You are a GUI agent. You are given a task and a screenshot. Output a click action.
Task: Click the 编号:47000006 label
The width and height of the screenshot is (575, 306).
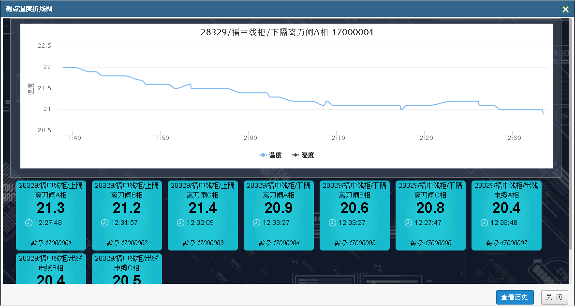430,243
